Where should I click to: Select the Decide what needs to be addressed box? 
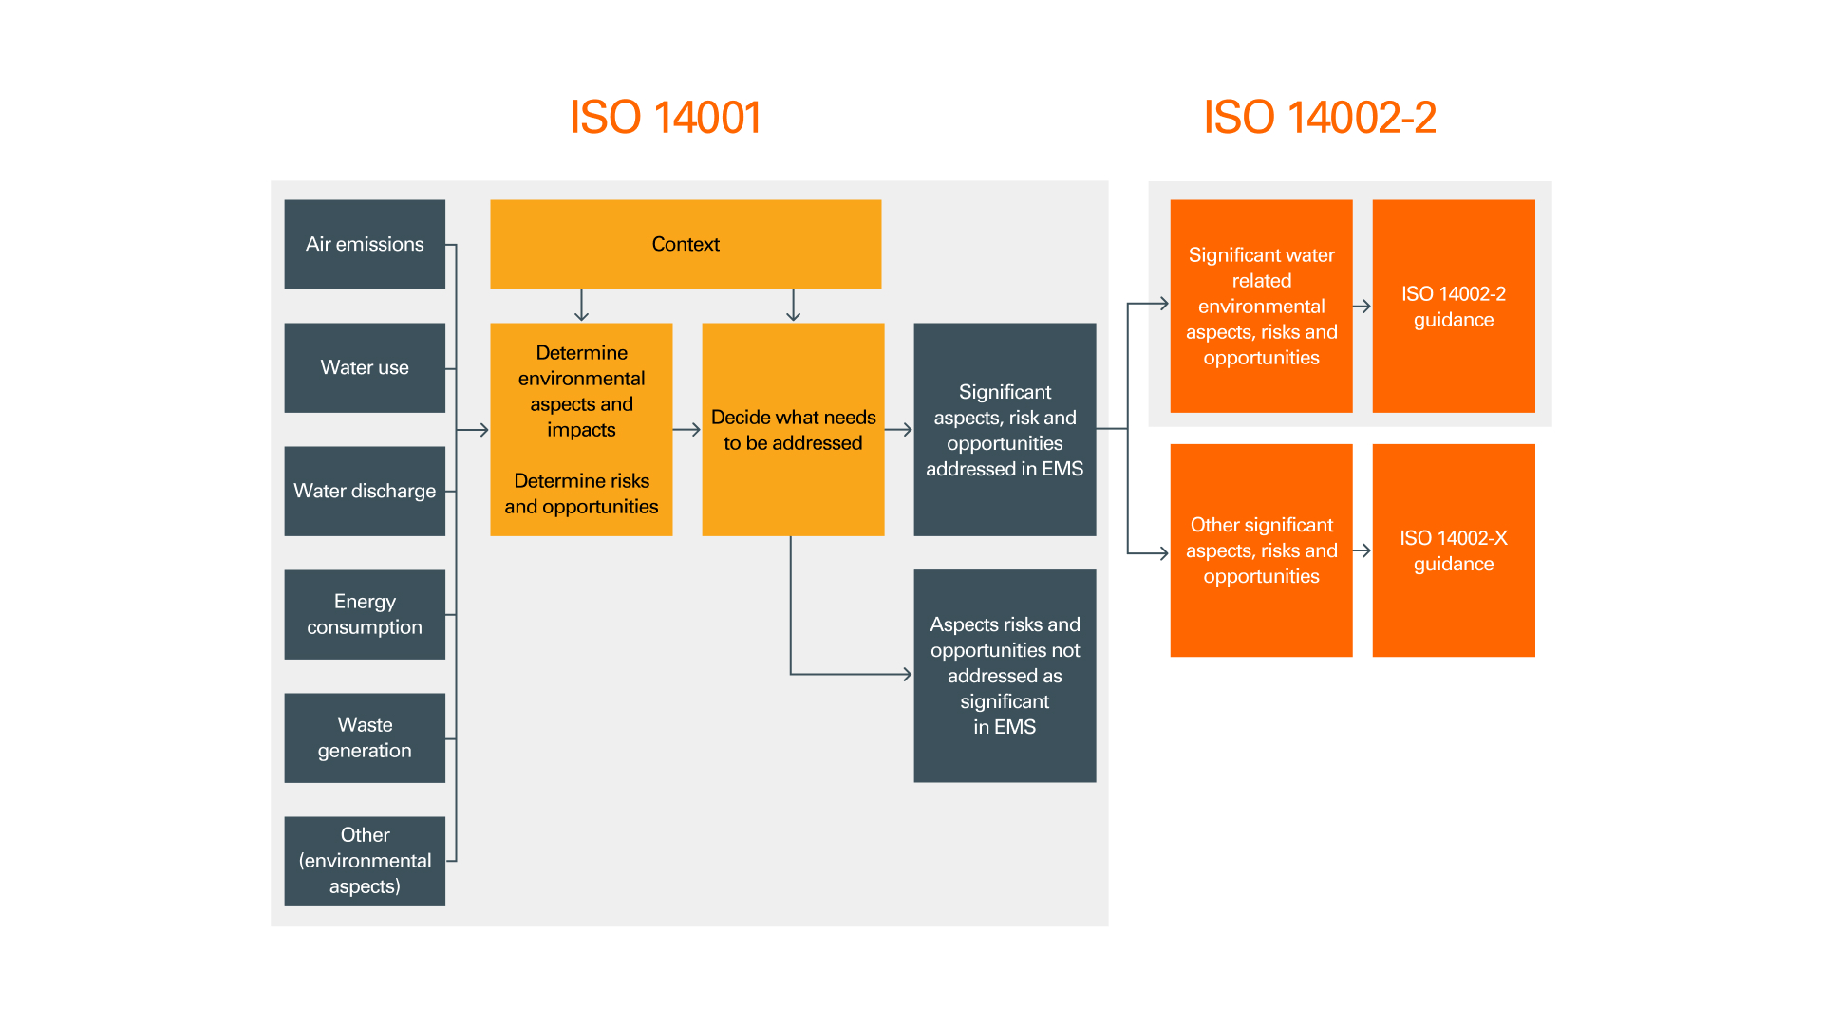[793, 429]
